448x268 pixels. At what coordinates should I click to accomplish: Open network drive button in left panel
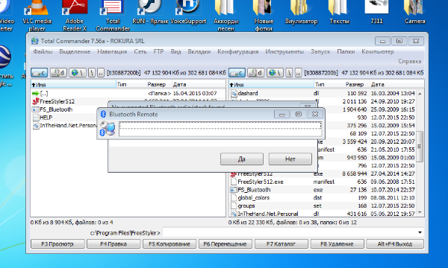point(78,73)
